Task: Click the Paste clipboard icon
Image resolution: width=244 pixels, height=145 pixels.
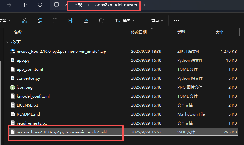Action: [55, 20]
